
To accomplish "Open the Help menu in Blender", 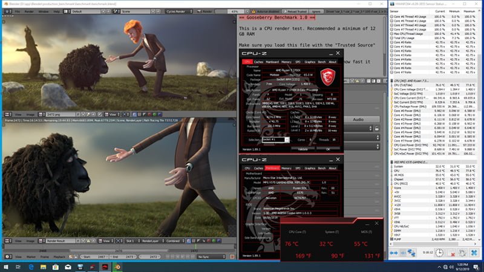I will [56, 11].
